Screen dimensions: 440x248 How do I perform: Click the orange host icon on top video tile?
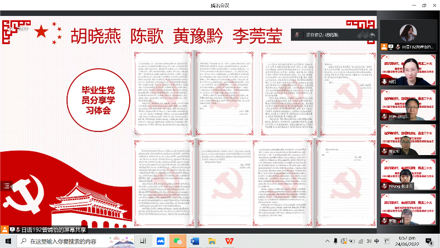[384, 47]
